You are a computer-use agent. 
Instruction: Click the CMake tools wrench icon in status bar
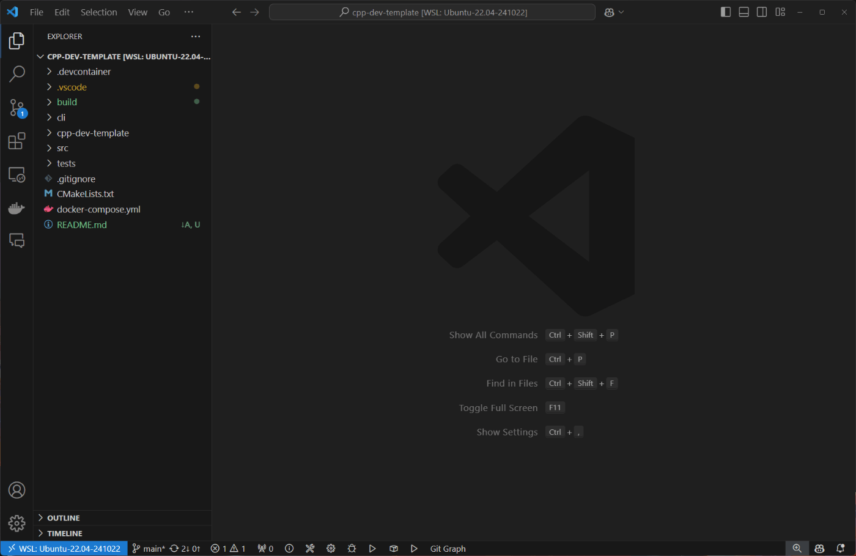pos(310,549)
